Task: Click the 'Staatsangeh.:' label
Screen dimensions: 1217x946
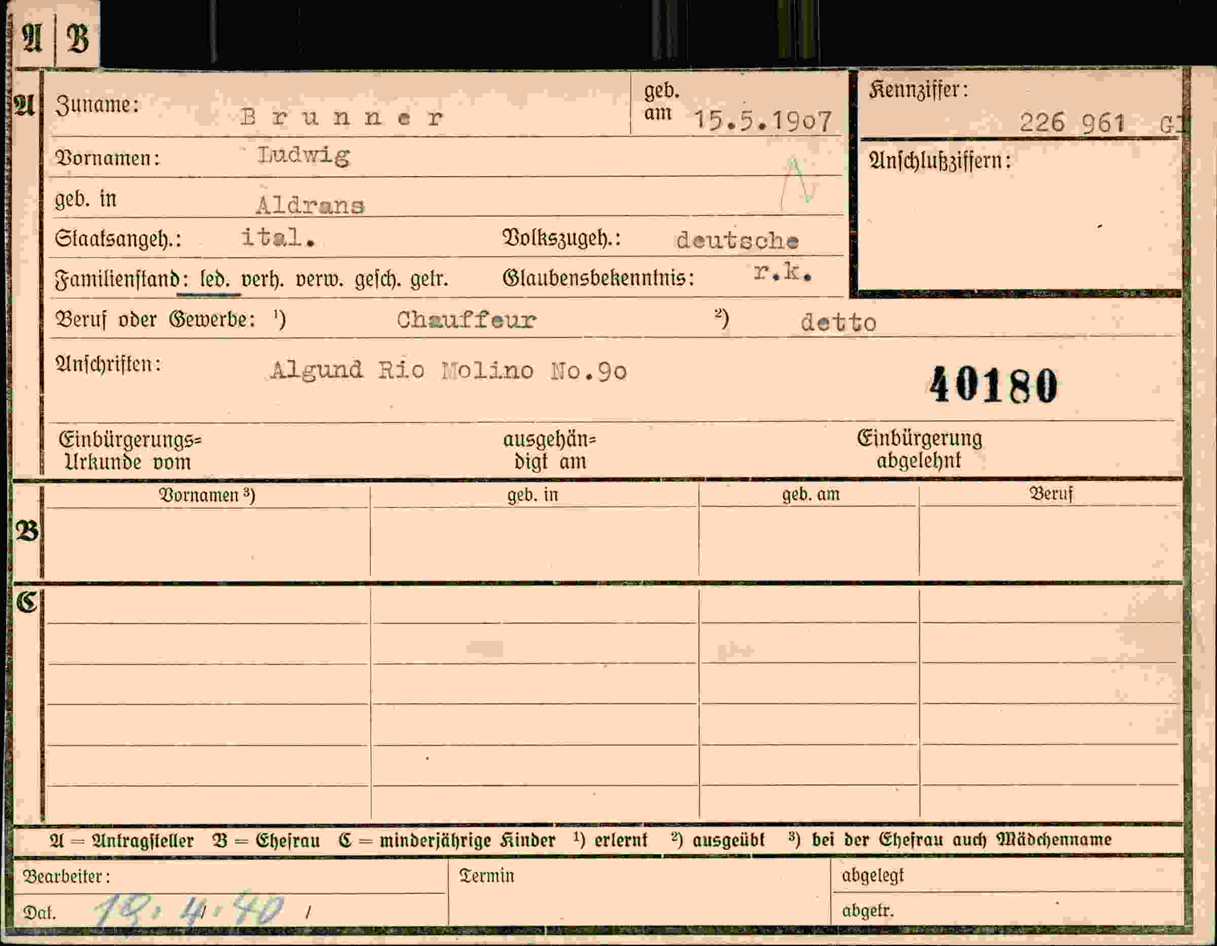Action: pyautogui.click(x=118, y=238)
